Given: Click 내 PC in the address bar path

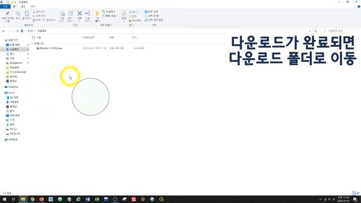Looking at the screenshot, I should (30, 31).
